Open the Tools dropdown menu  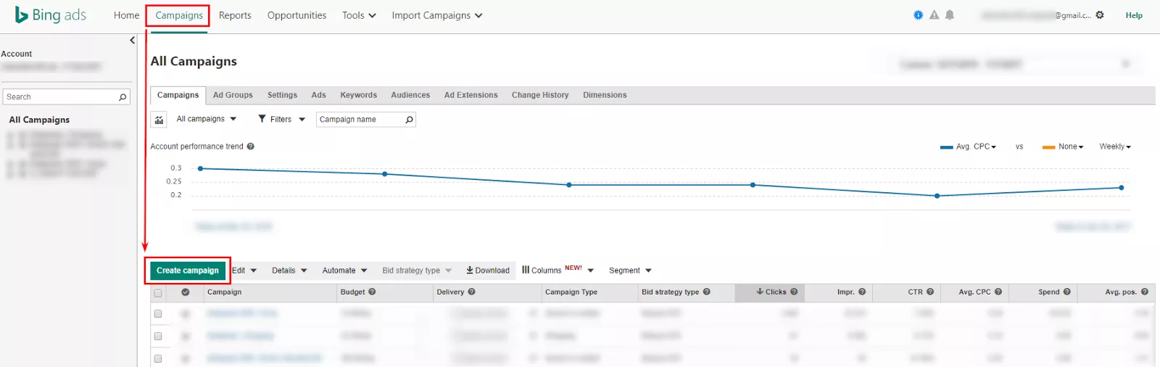click(x=359, y=15)
